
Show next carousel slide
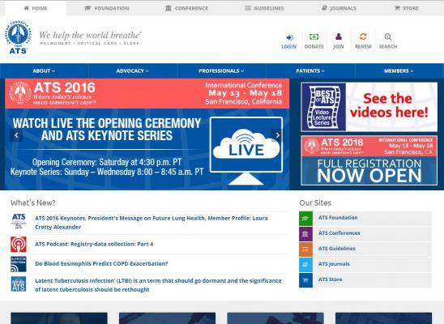click(x=277, y=135)
